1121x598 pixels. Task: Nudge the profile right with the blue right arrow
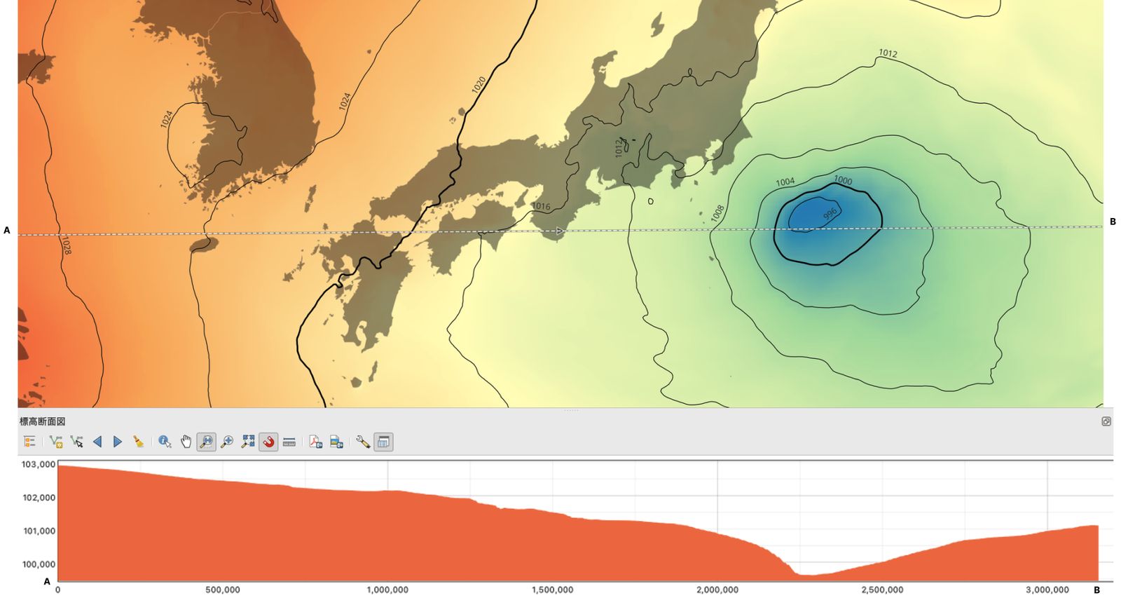118,442
